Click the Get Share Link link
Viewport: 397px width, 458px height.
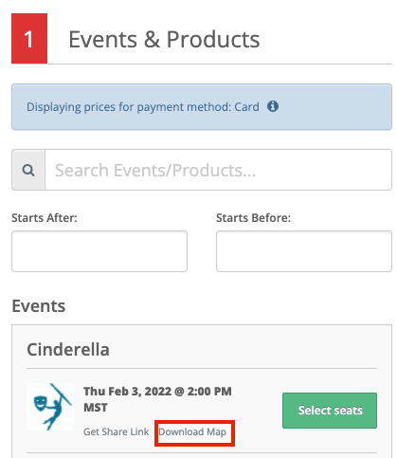point(116,431)
